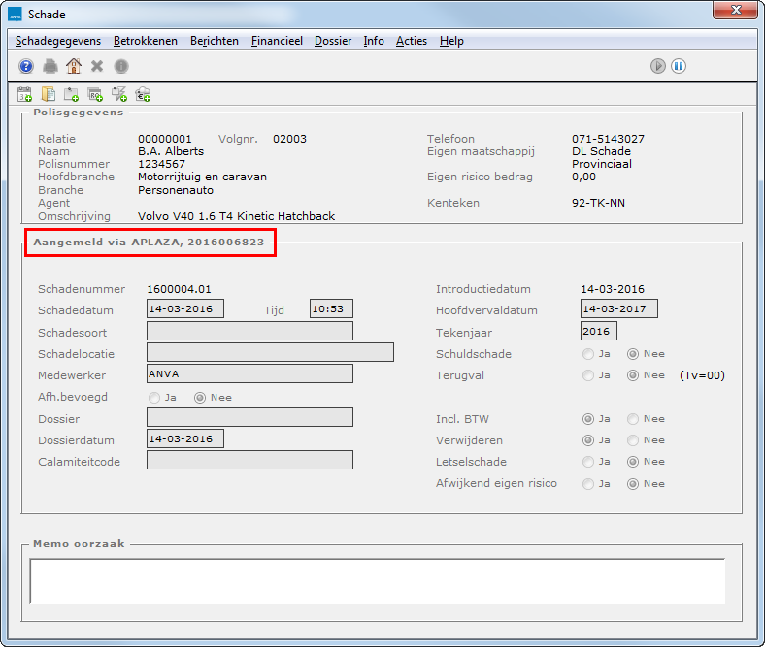Set Verwijderen to Nee
Image resolution: width=765 pixels, height=647 pixels.
633,440
